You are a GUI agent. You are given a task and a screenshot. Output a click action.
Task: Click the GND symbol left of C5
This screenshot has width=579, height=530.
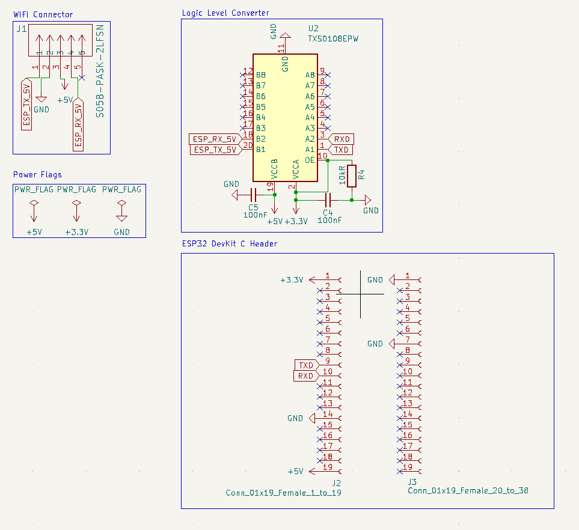click(234, 195)
